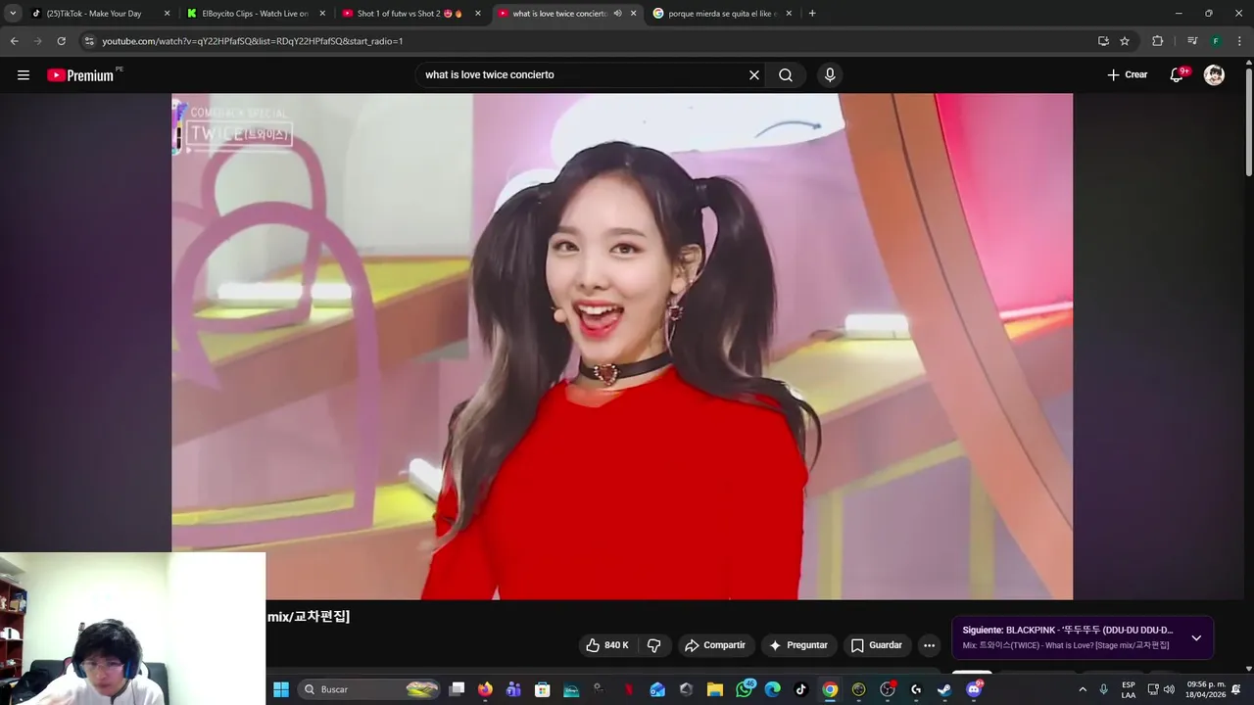This screenshot has height=705, width=1254.
Task: Open YouTube notifications bell
Action: pos(1178,75)
